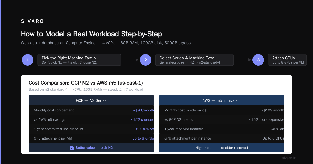Image resolution: width=313 pixels, height=164 pixels.
Task: Click the Web app + database subtitle line
Action: [106, 43]
